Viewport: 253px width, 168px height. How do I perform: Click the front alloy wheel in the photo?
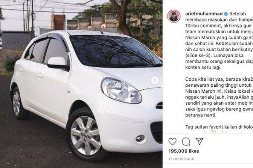86,135
